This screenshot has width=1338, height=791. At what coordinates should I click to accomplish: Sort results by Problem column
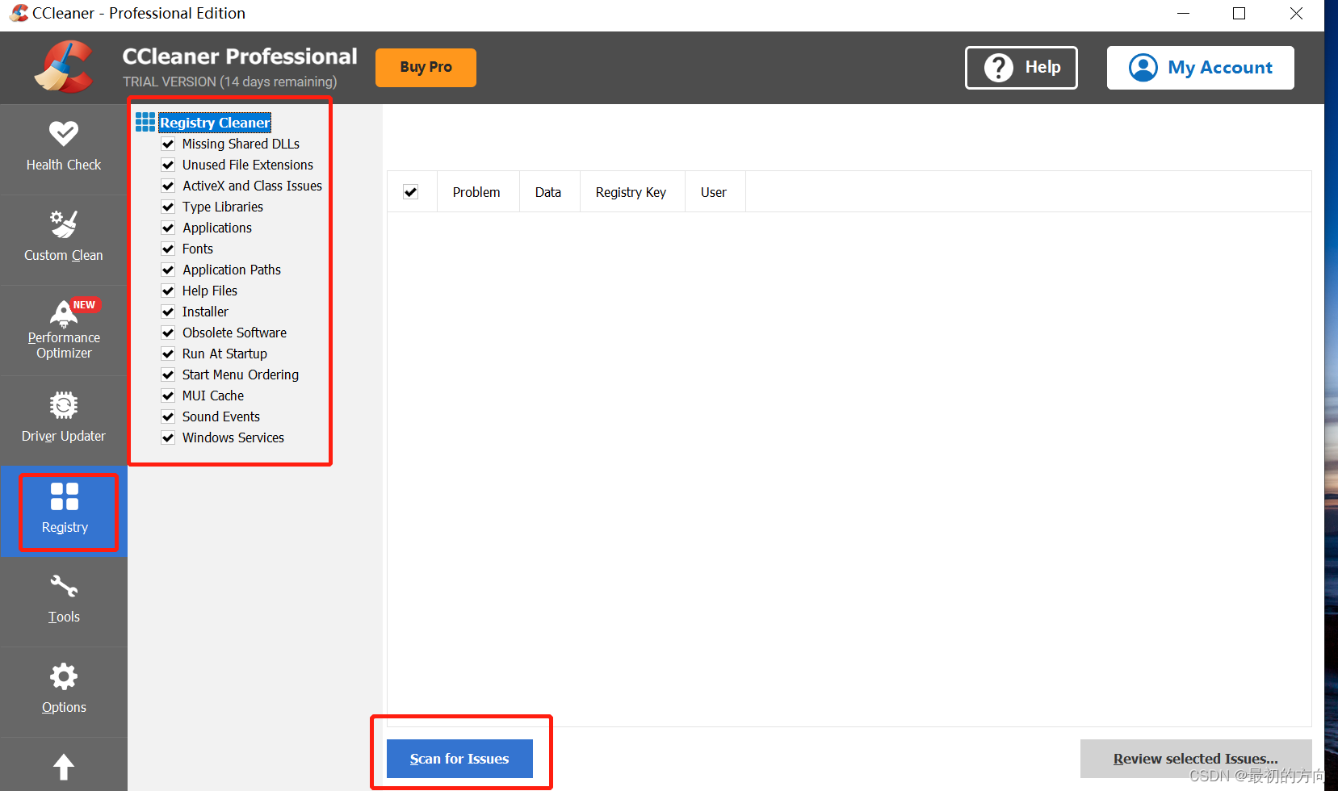[477, 192]
